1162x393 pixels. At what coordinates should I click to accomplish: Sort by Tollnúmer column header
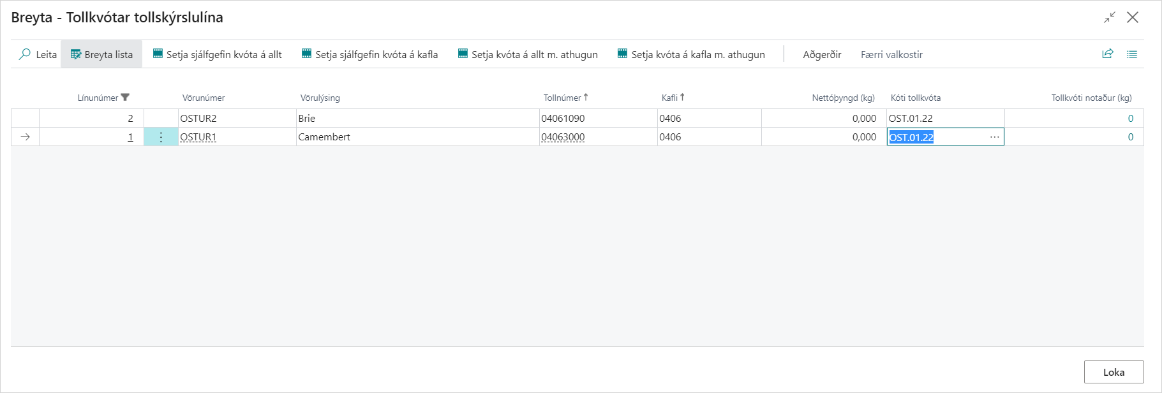coord(562,98)
